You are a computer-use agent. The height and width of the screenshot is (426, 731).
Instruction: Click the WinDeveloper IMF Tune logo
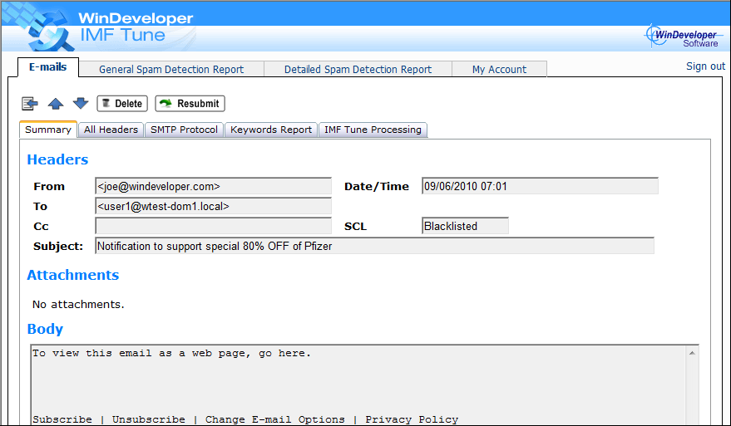111,28
